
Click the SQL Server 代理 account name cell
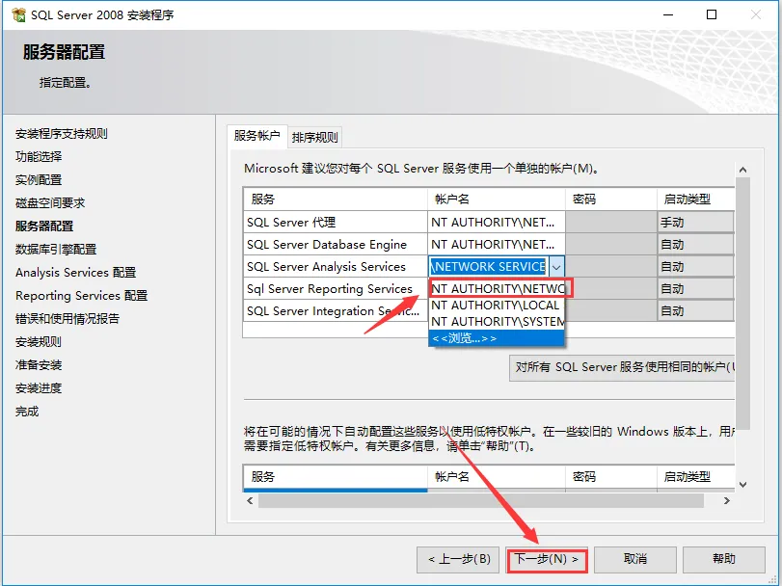pos(496,222)
